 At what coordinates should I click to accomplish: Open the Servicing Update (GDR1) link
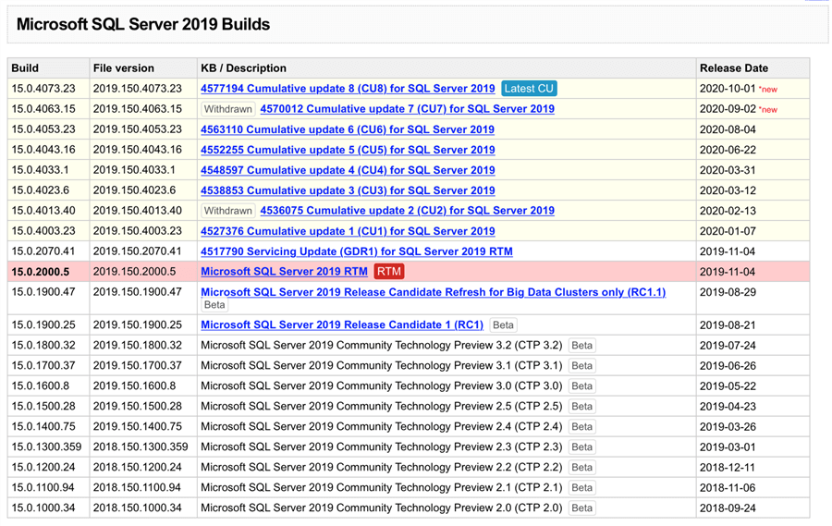coord(357,251)
